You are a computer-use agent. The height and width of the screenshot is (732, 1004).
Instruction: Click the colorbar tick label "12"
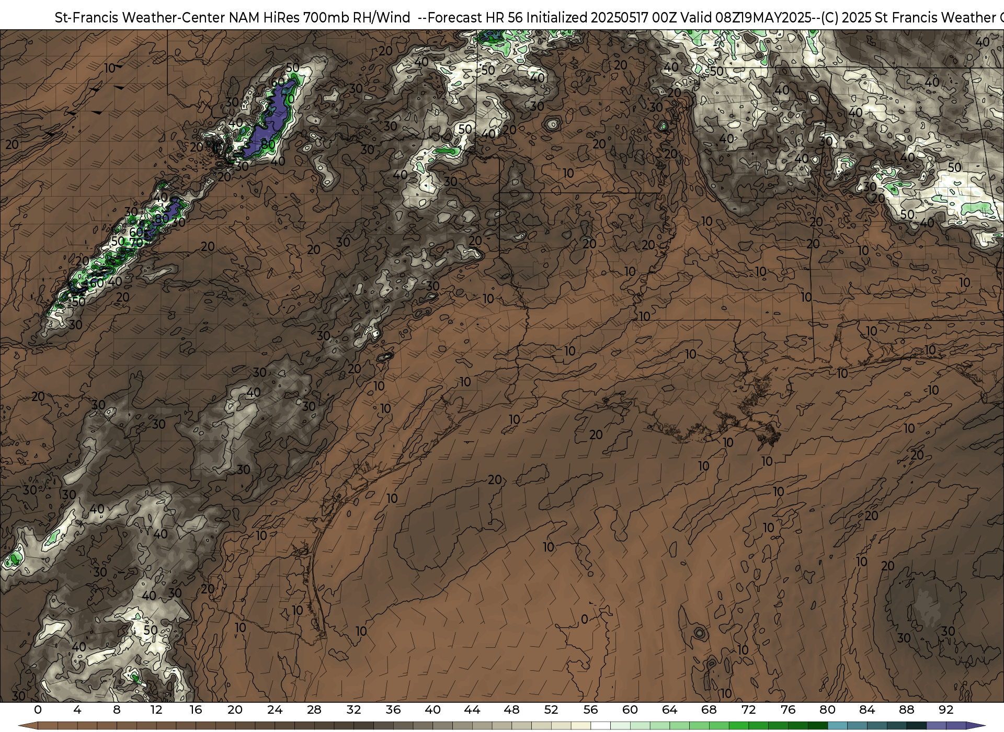(156, 710)
